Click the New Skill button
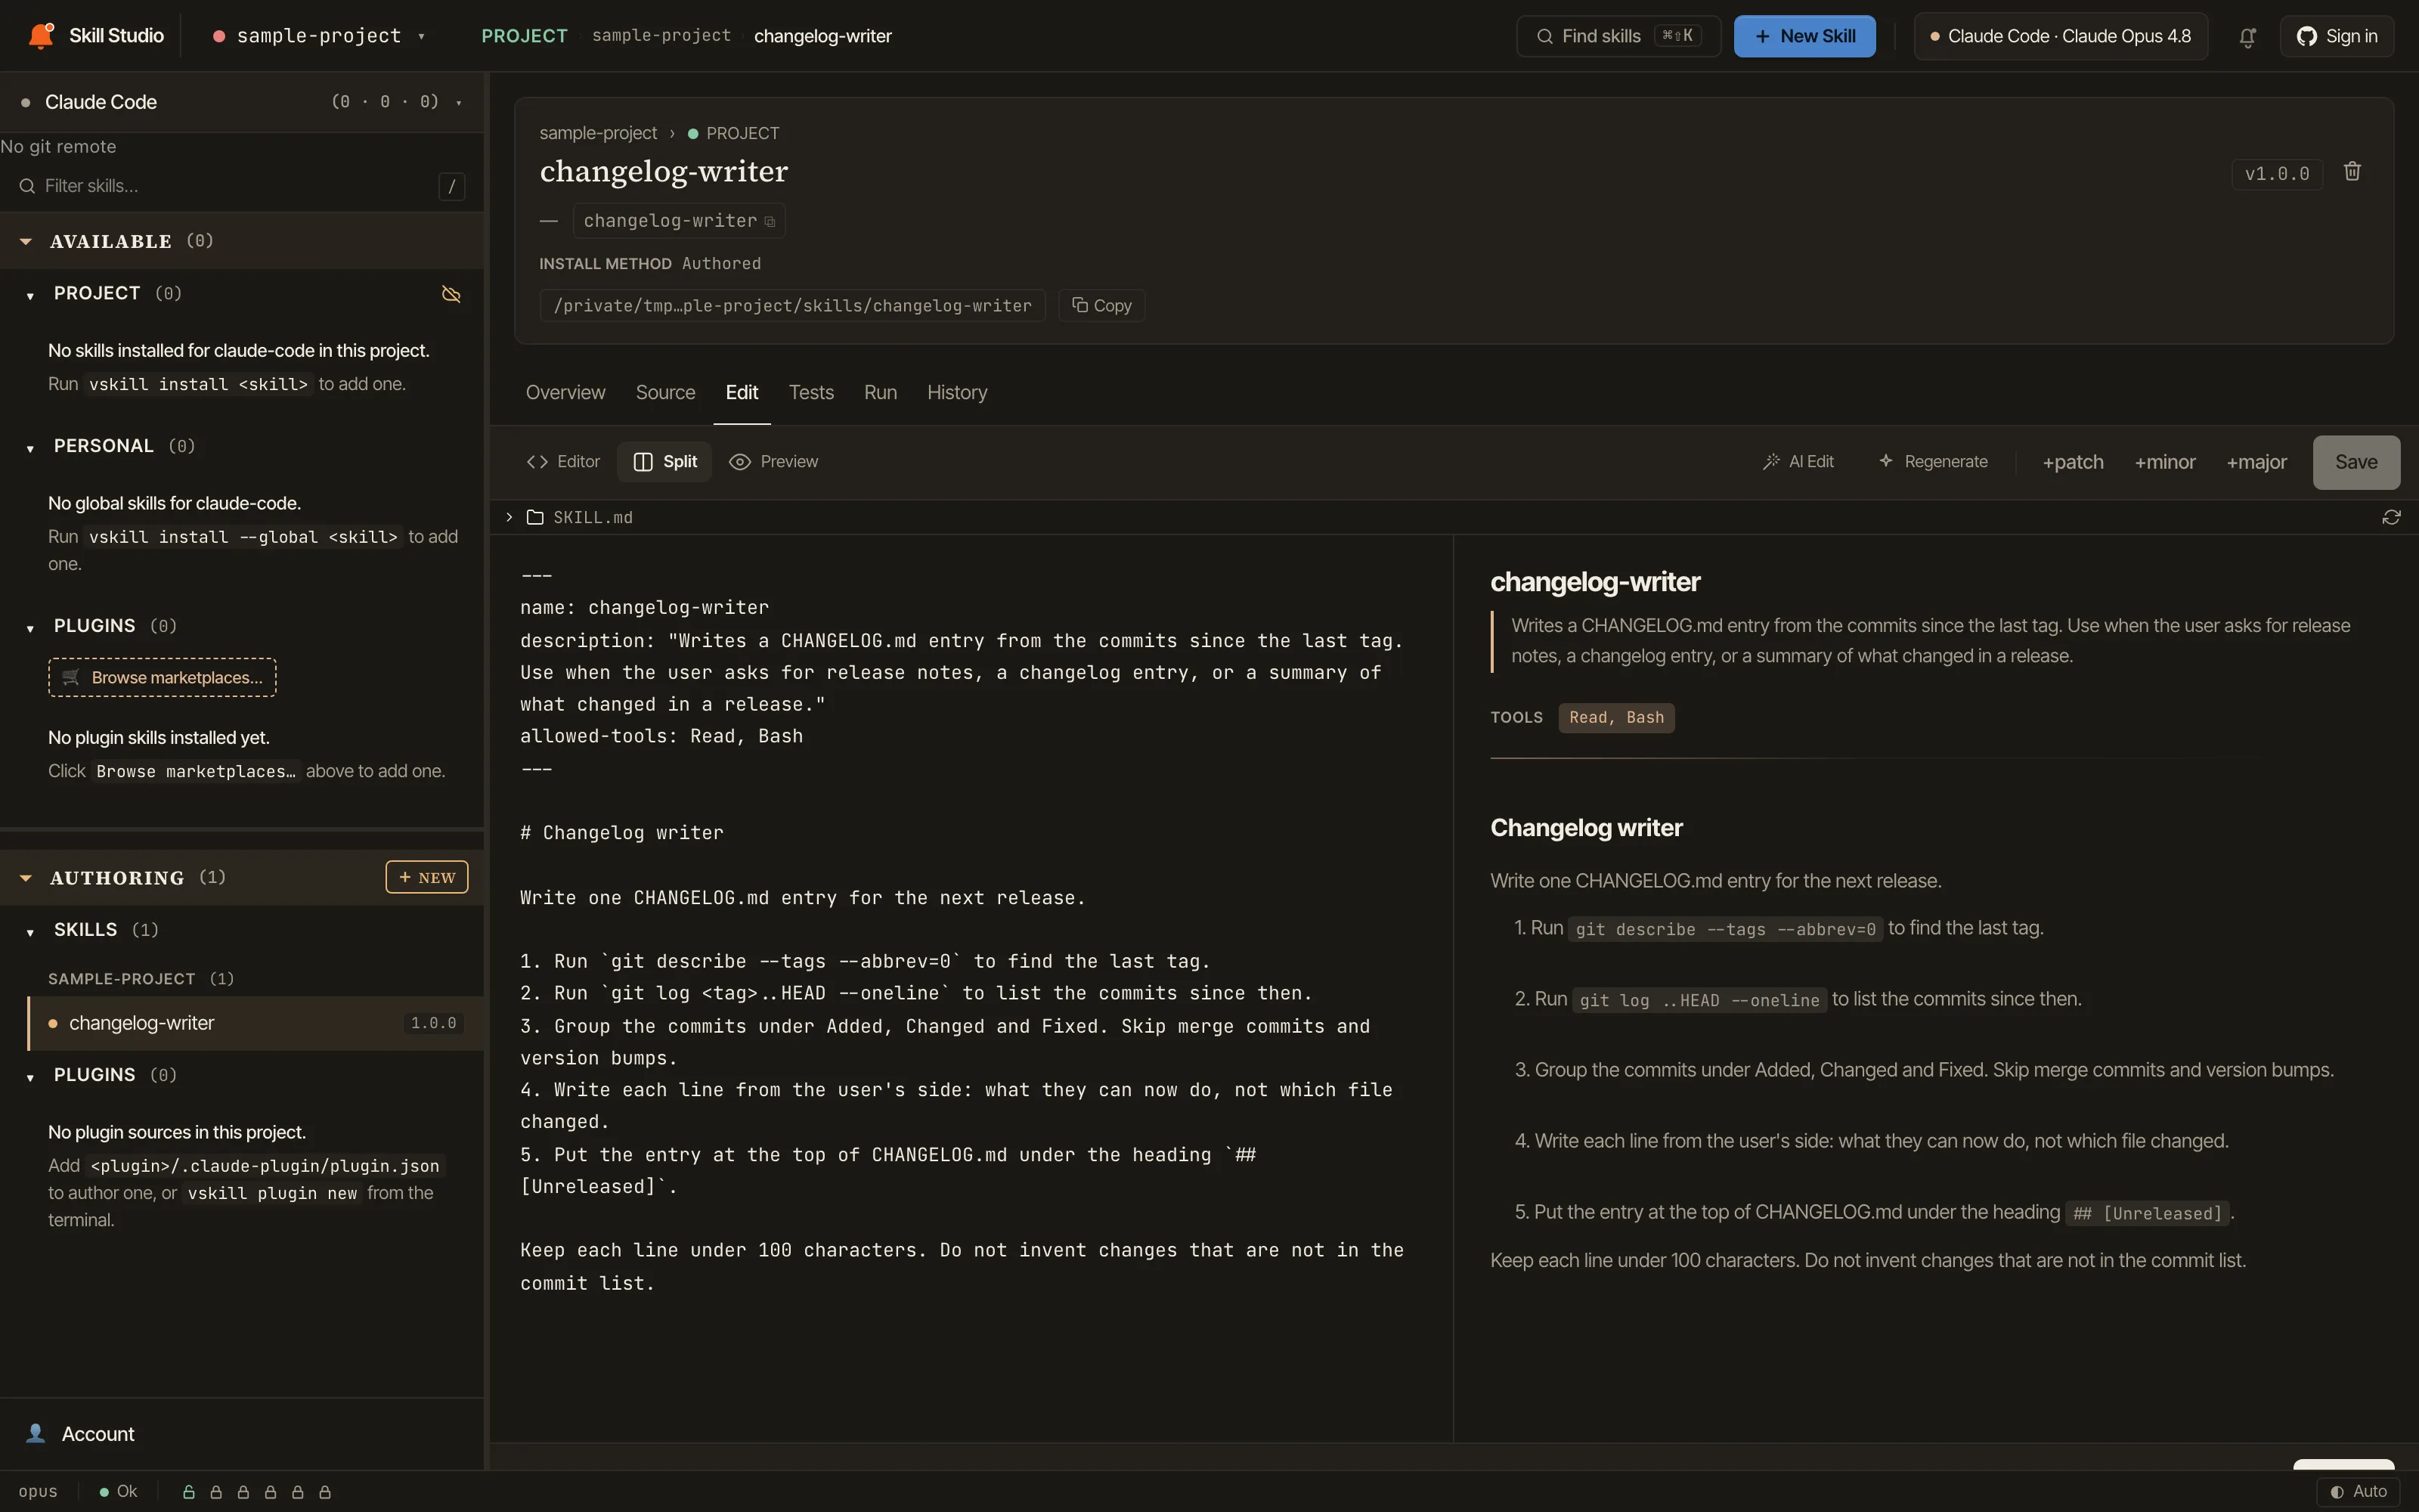The height and width of the screenshot is (1512, 2419). [1804, 36]
